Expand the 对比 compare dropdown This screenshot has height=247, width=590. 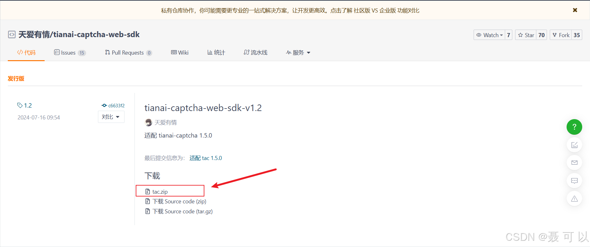[x=111, y=117]
